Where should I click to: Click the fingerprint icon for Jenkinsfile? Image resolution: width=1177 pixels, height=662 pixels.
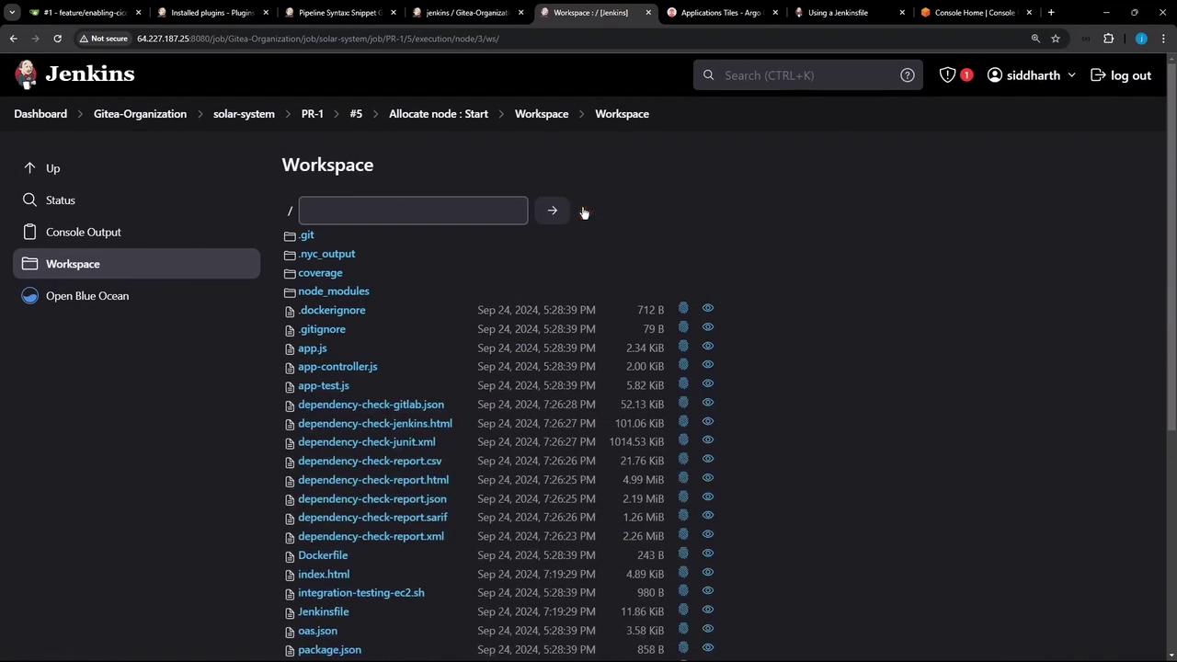(683, 611)
